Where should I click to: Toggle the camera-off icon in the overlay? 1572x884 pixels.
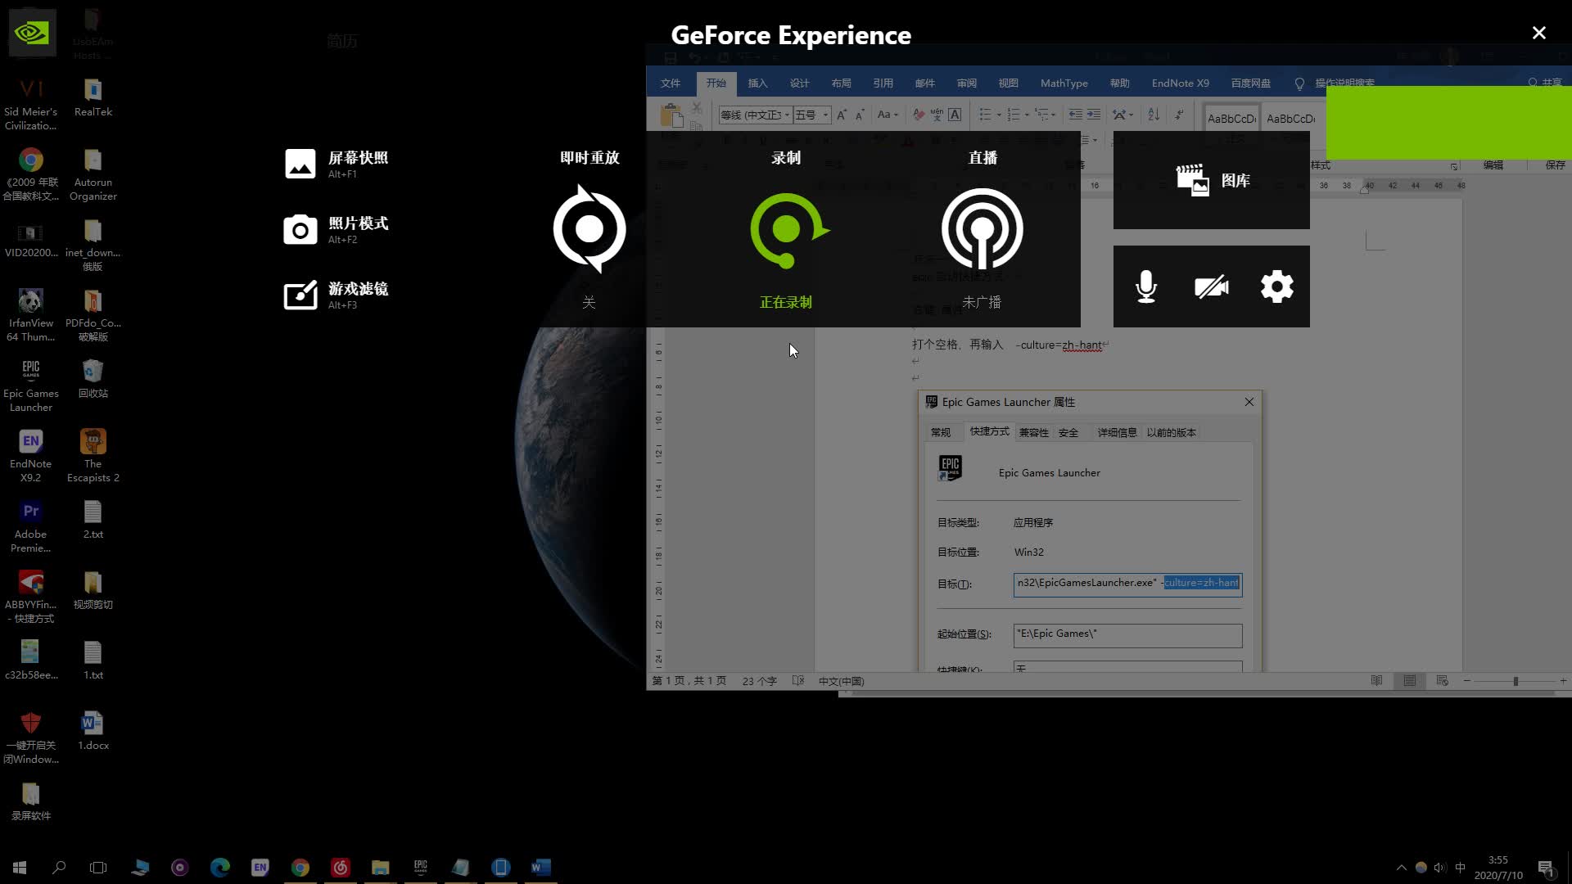point(1211,286)
